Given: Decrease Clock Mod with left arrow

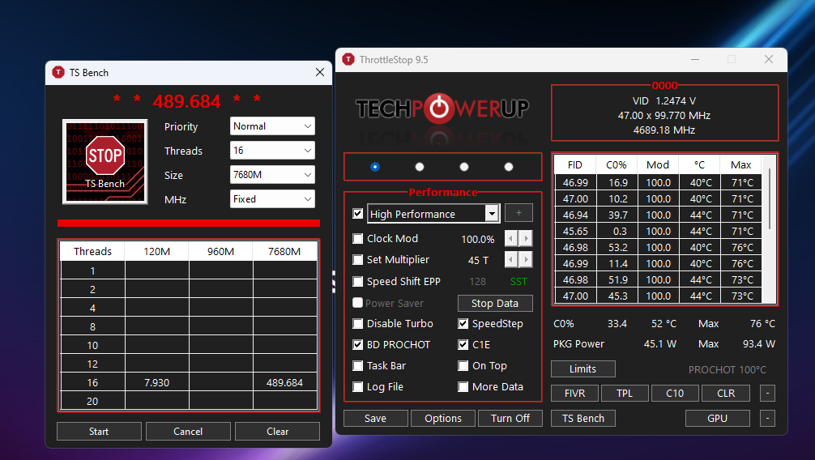Looking at the screenshot, I should point(511,239).
